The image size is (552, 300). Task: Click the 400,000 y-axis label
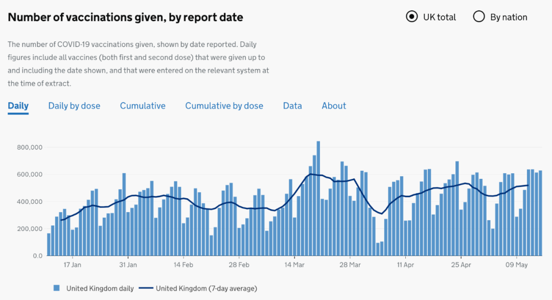tap(30, 202)
